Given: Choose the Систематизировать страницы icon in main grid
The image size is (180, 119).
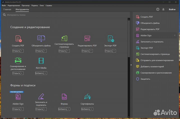Looking at the screenshot, I should pyautogui.click(x=64, y=38).
